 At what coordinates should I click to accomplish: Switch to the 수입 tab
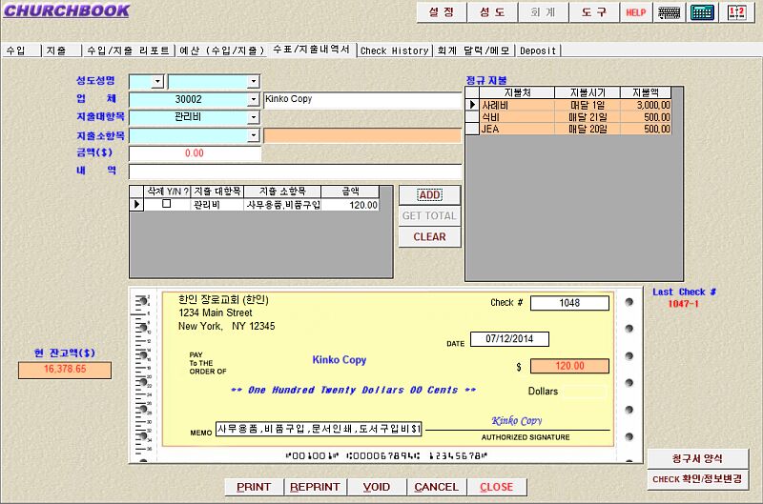21,50
